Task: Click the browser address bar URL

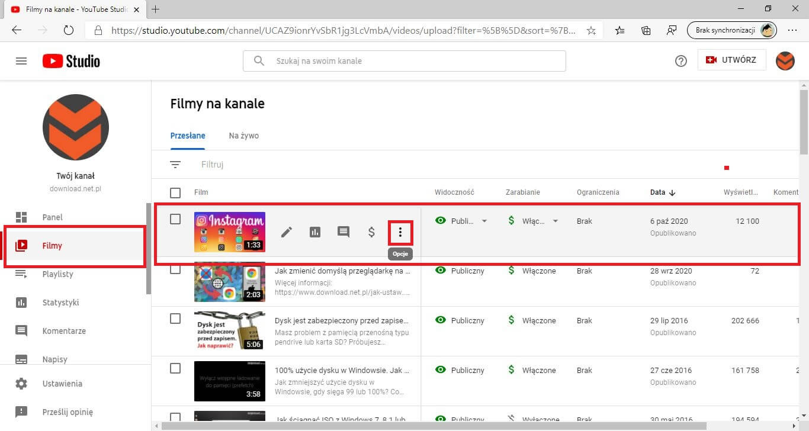Action: tap(343, 31)
